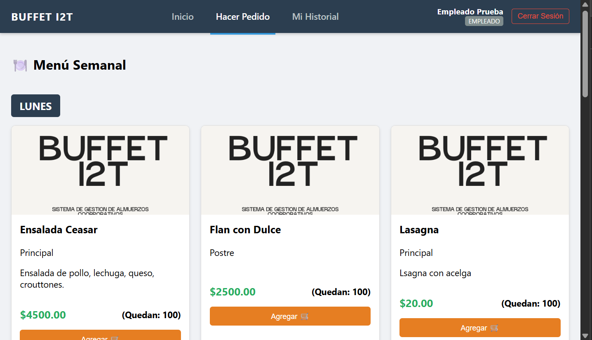Add Ensalada Ceasar with its Agregar button
This screenshot has width=592, height=340.
click(100, 335)
